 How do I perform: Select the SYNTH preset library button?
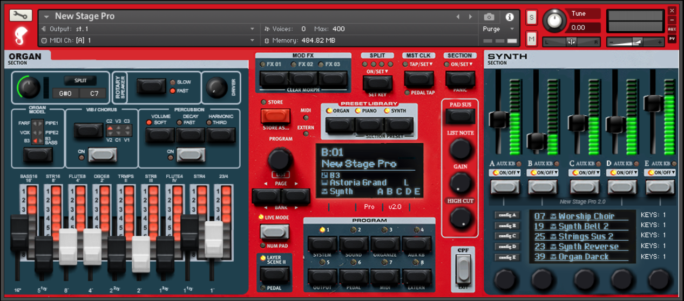(399, 125)
